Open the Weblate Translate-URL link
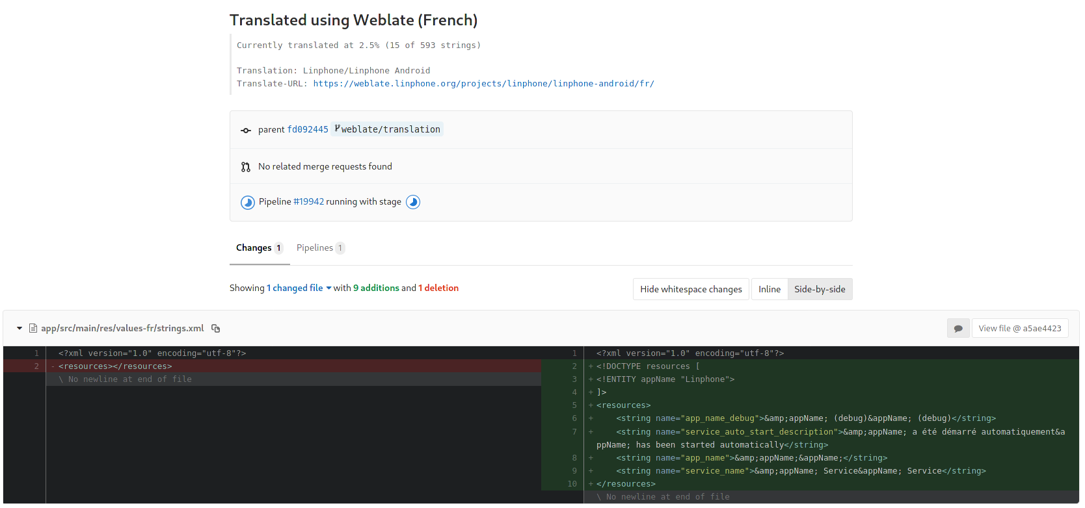 483,84
